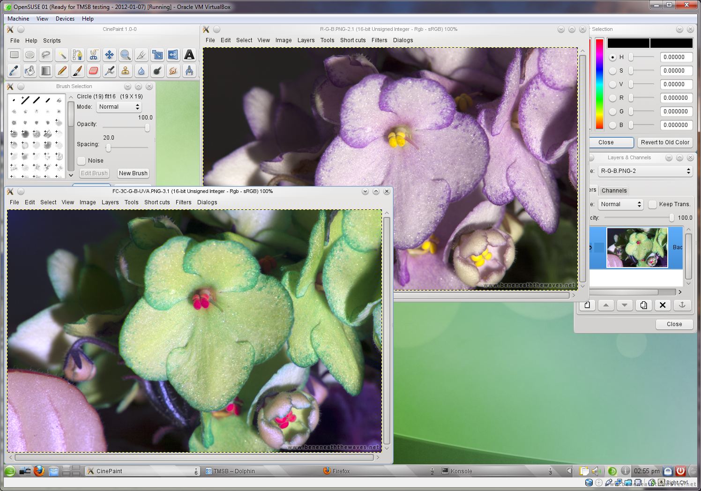Select the S radio button
701x491 pixels.
(x=612, y=71)
